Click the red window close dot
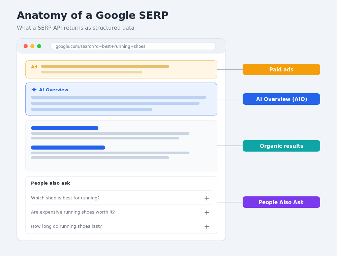The width and height of the screenshot is (337, 256). pos(26,46)
